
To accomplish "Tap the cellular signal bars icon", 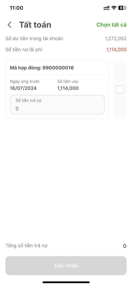I will (106, 8).
